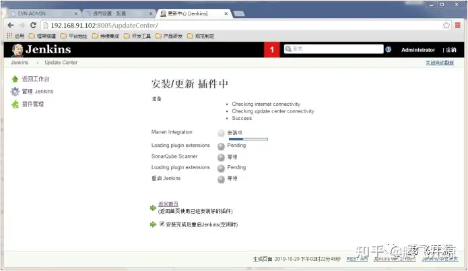468x271 pixels.
Task: Open the 持续集成 bookmark folder
Action: tap(105, 36)
